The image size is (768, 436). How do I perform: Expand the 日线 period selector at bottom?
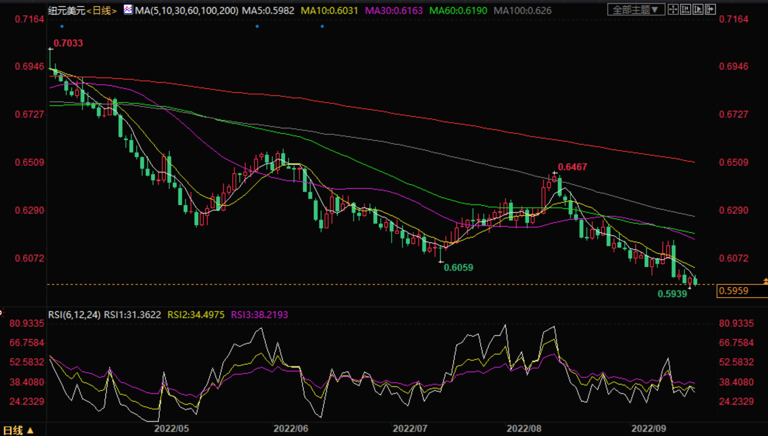coord(18,430)
